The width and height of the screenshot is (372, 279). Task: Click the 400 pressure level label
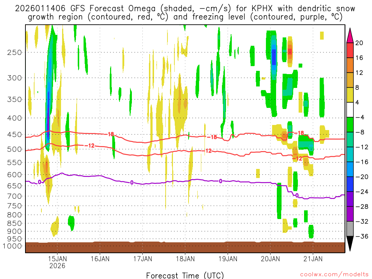[15, 118]
